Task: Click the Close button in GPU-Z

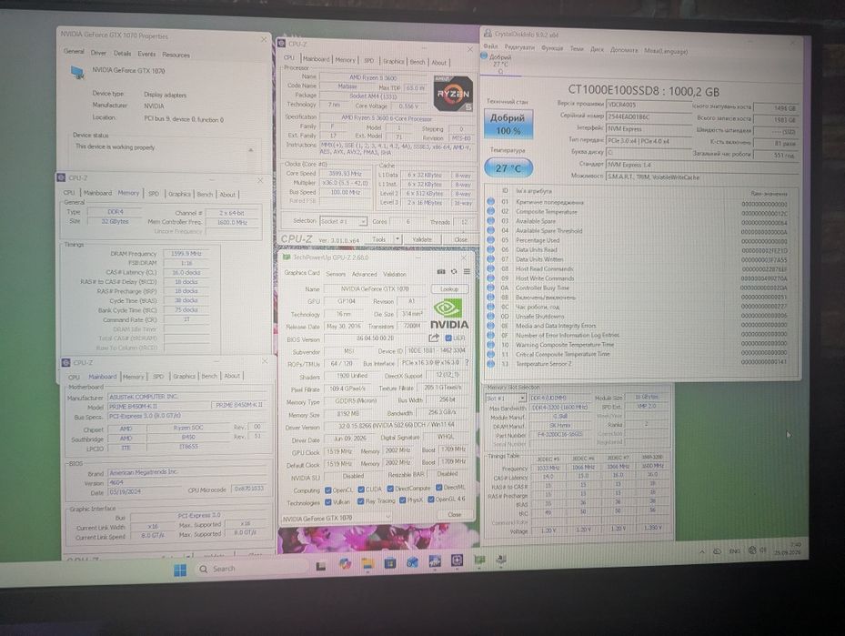Action: tap(454, 514)
